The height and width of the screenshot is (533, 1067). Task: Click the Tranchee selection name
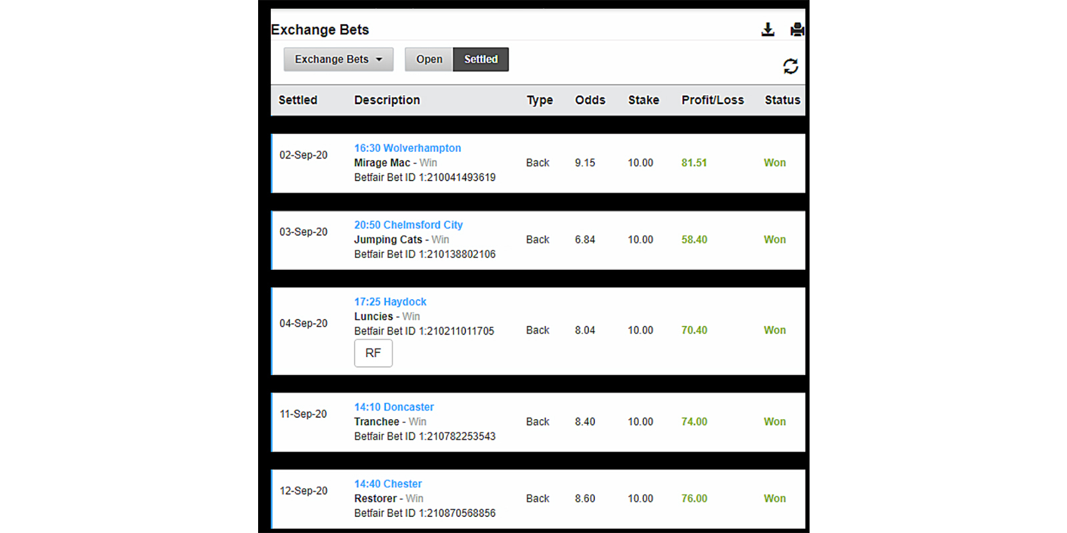(377, 422)
